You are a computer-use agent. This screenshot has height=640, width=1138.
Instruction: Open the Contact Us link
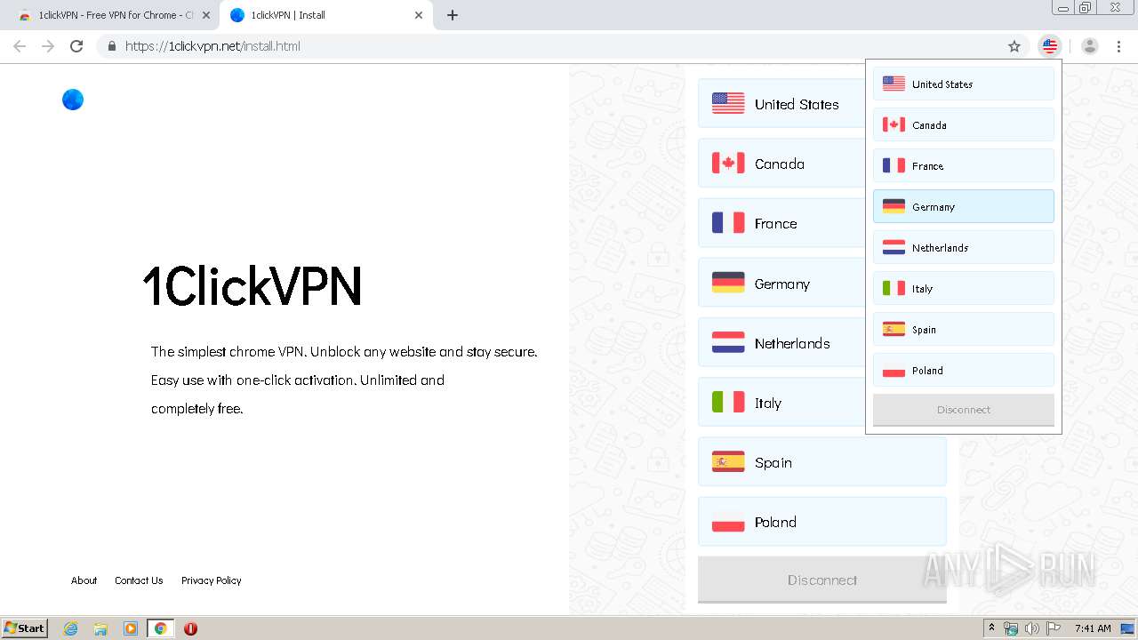(139, 580)
